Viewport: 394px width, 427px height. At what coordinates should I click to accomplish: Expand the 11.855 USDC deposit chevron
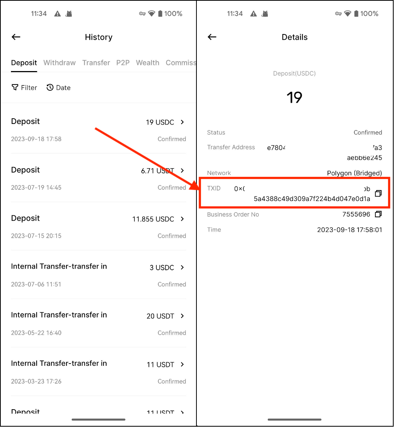182,219
